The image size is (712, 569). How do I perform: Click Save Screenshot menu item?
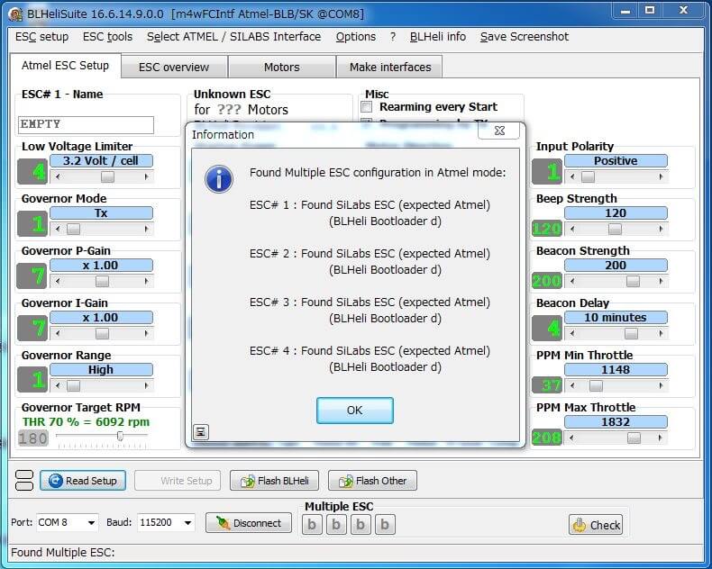pyautogui.click(x=525, y=36)
